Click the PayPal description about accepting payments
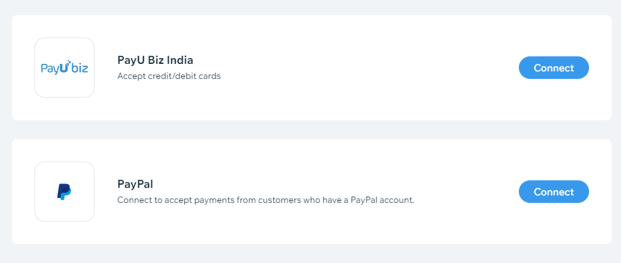 click(x=266, y=200)
